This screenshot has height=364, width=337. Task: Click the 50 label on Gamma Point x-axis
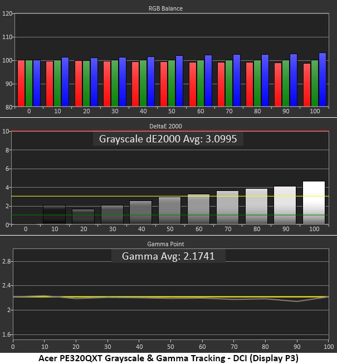coord(170,347)
